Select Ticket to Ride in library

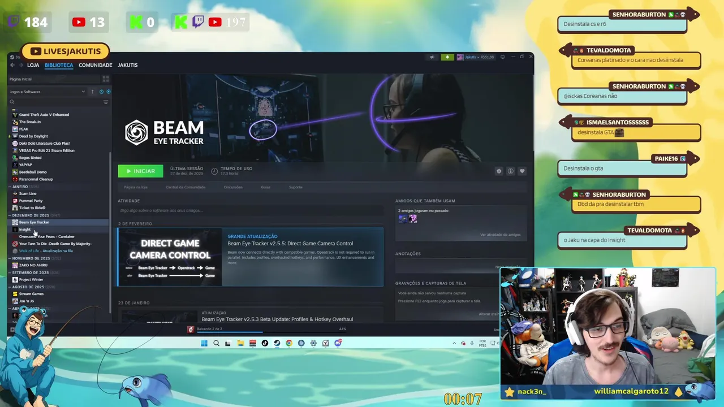(x=29, y=208)
